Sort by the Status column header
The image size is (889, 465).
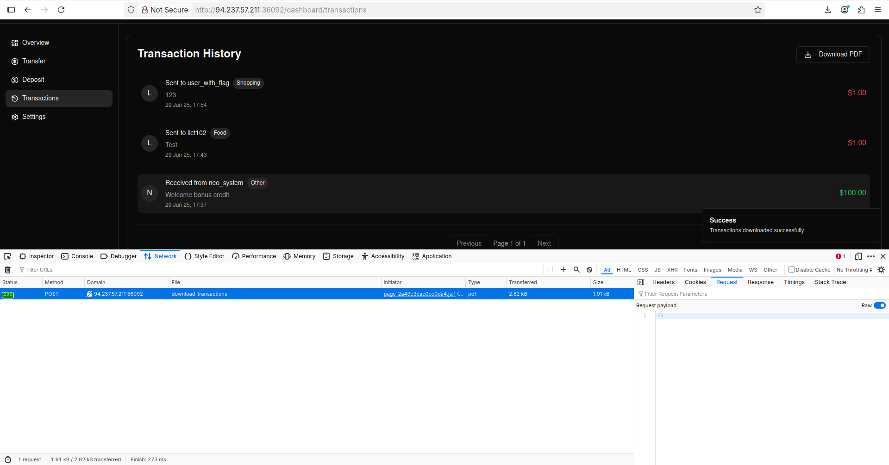(x=21, y=282)
